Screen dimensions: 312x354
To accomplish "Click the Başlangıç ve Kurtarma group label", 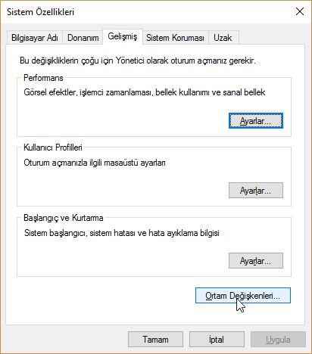I will [64, 218].
